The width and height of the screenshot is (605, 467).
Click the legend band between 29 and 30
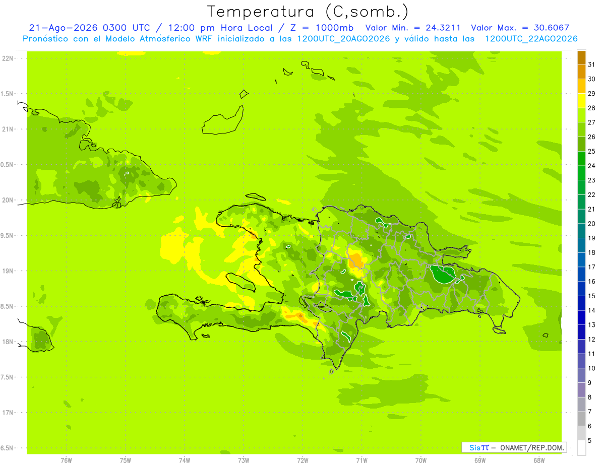coord(581,86)
